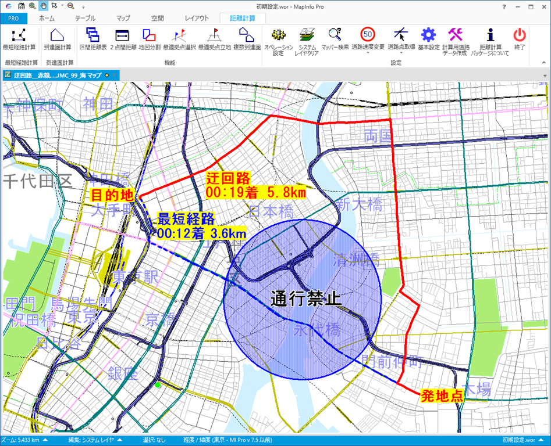Close the 迂回路 map document tab
The height and width of the screenshot is (446, 551).
[x=113, y=75]
